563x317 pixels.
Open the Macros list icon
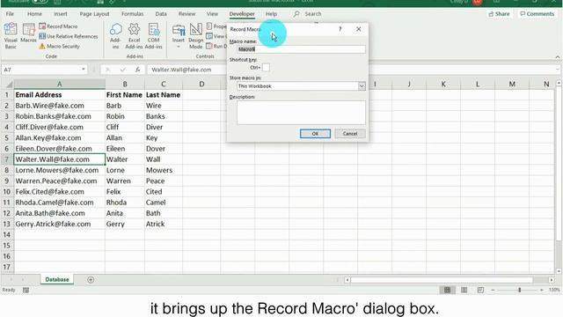click(x=28, y=33)
